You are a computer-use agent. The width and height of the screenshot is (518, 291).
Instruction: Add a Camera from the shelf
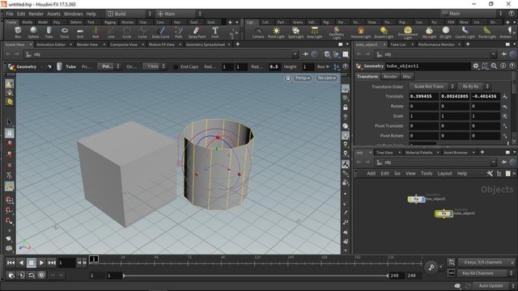[258, 32]
